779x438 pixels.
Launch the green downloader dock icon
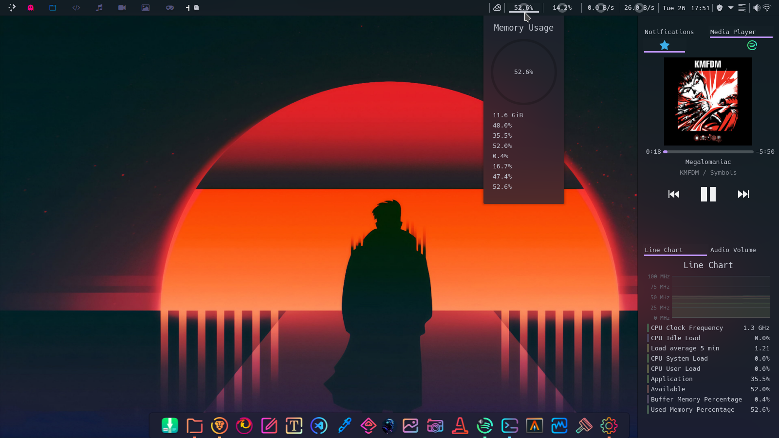coord(170,426)
